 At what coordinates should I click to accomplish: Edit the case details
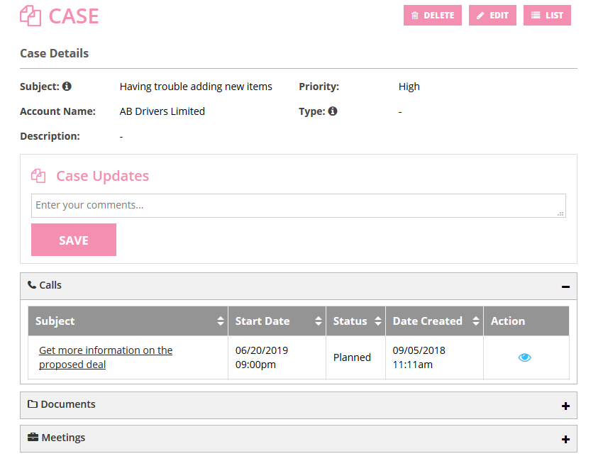coord(492,16)
